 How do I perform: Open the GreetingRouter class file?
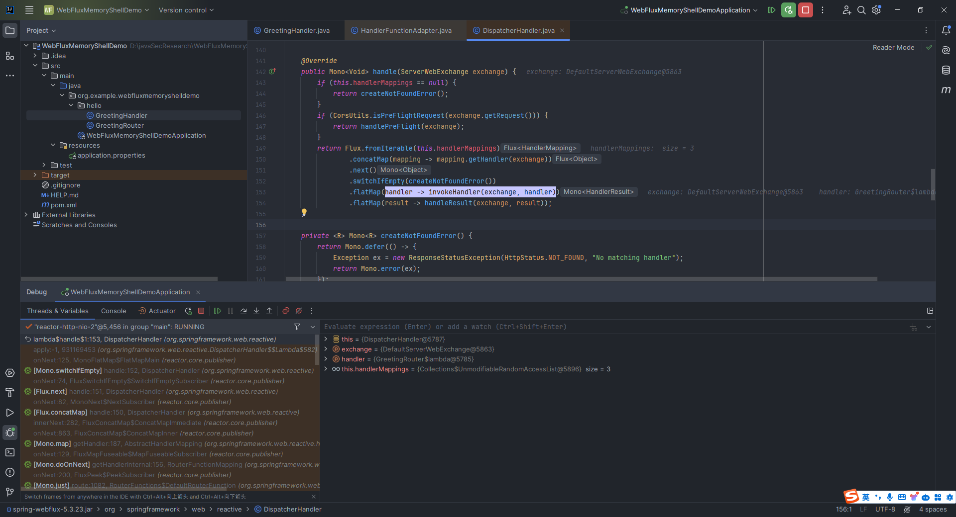pos(119,125)
